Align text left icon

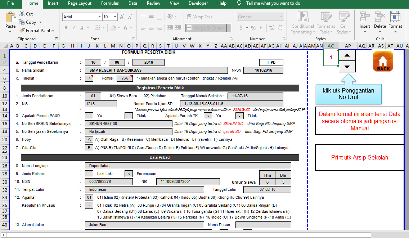coord(143,28)
